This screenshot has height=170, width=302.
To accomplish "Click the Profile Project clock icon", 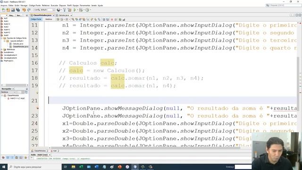I will point(87,10).
